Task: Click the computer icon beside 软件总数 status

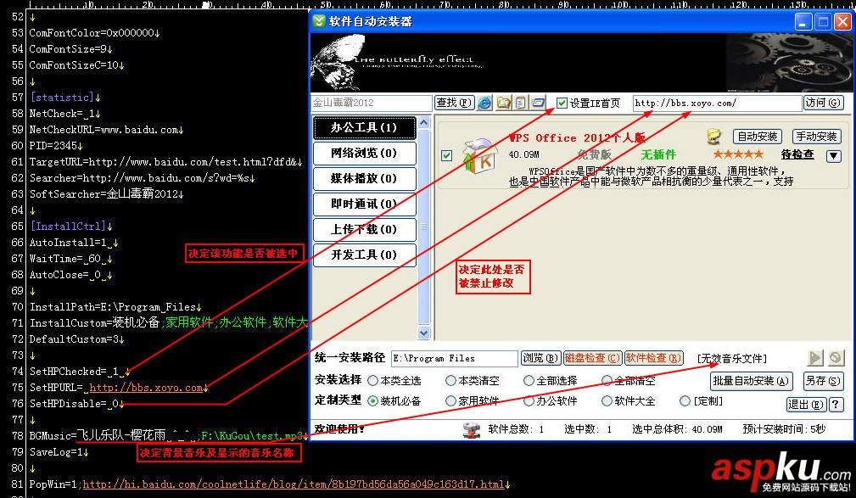Action: (472, 430)
